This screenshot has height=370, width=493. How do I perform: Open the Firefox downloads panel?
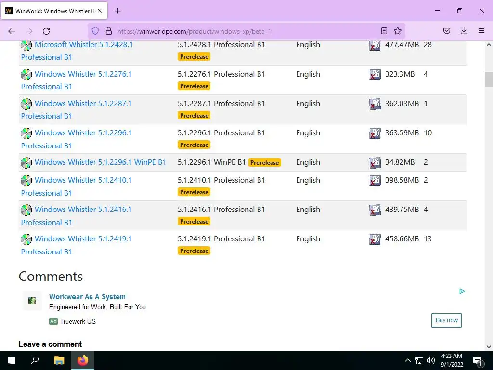[x=464, y=31]
